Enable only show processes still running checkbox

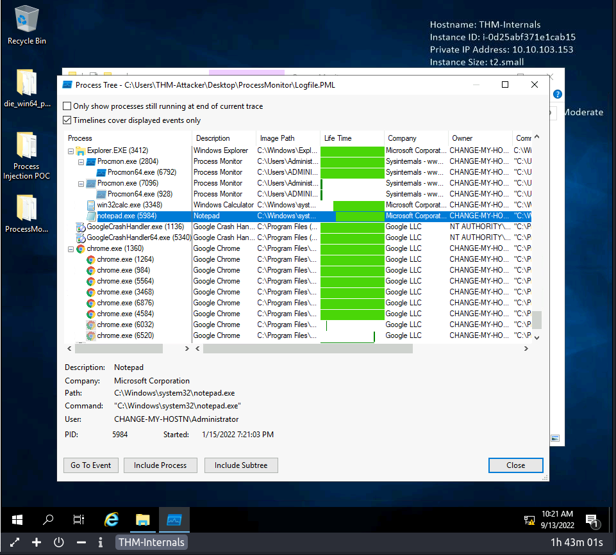click(67, 106)
